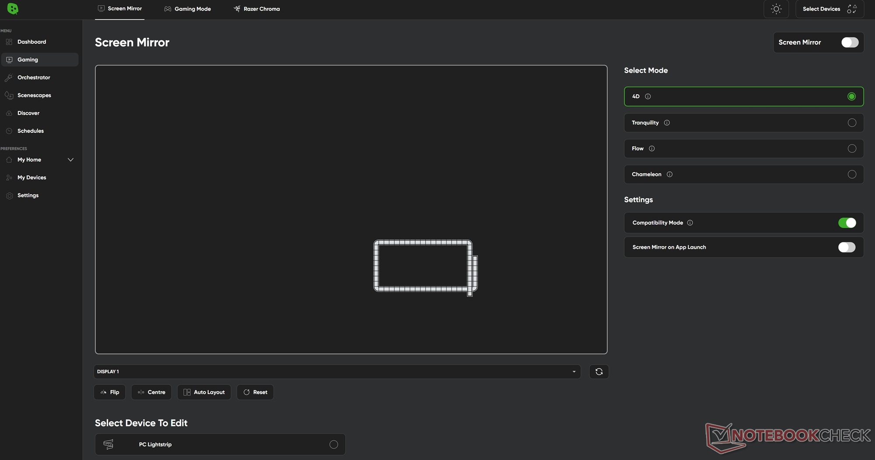Refresh the display list icon

(x=599, y=372)
